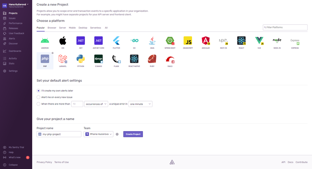
Task: Select 'I'll create my own alerts later'
Action: [38, 91]
